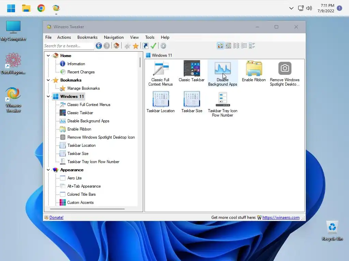349x261 pixels.
Task: Click the green checkmark toolbar icon
Action: [153, 46]
